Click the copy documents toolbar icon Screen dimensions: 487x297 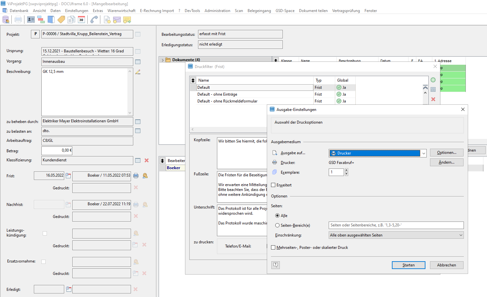[71, 20]
